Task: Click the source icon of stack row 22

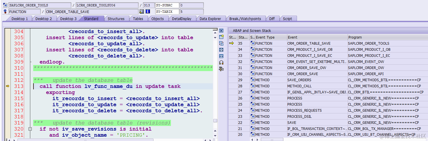Action: 252,122
